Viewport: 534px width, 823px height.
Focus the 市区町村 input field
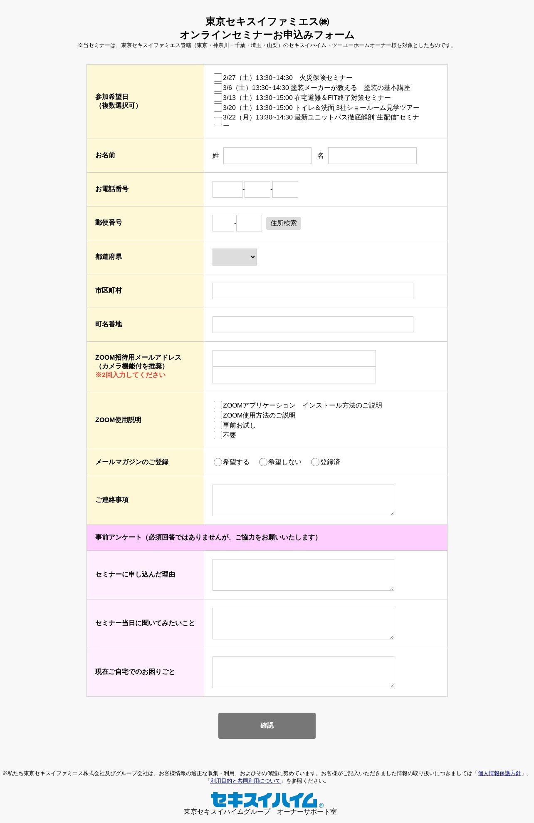313,291
